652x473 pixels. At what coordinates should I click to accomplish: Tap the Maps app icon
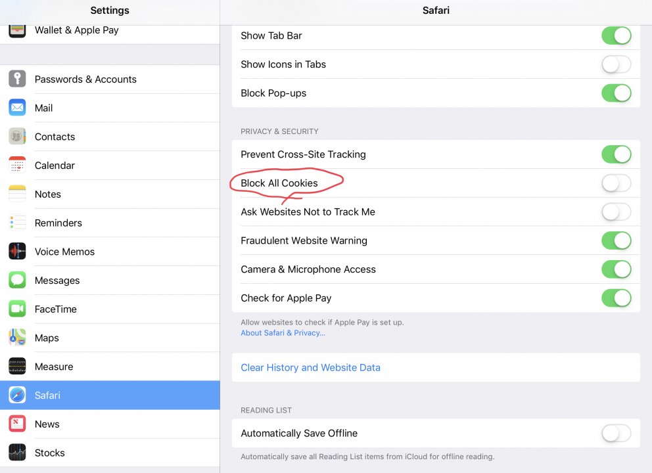click(x=17, y=338)
